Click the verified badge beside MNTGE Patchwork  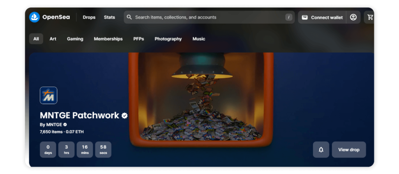[x=124, y=116]
